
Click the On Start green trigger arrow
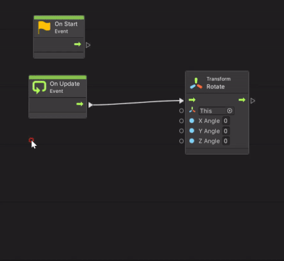point(78,44)
